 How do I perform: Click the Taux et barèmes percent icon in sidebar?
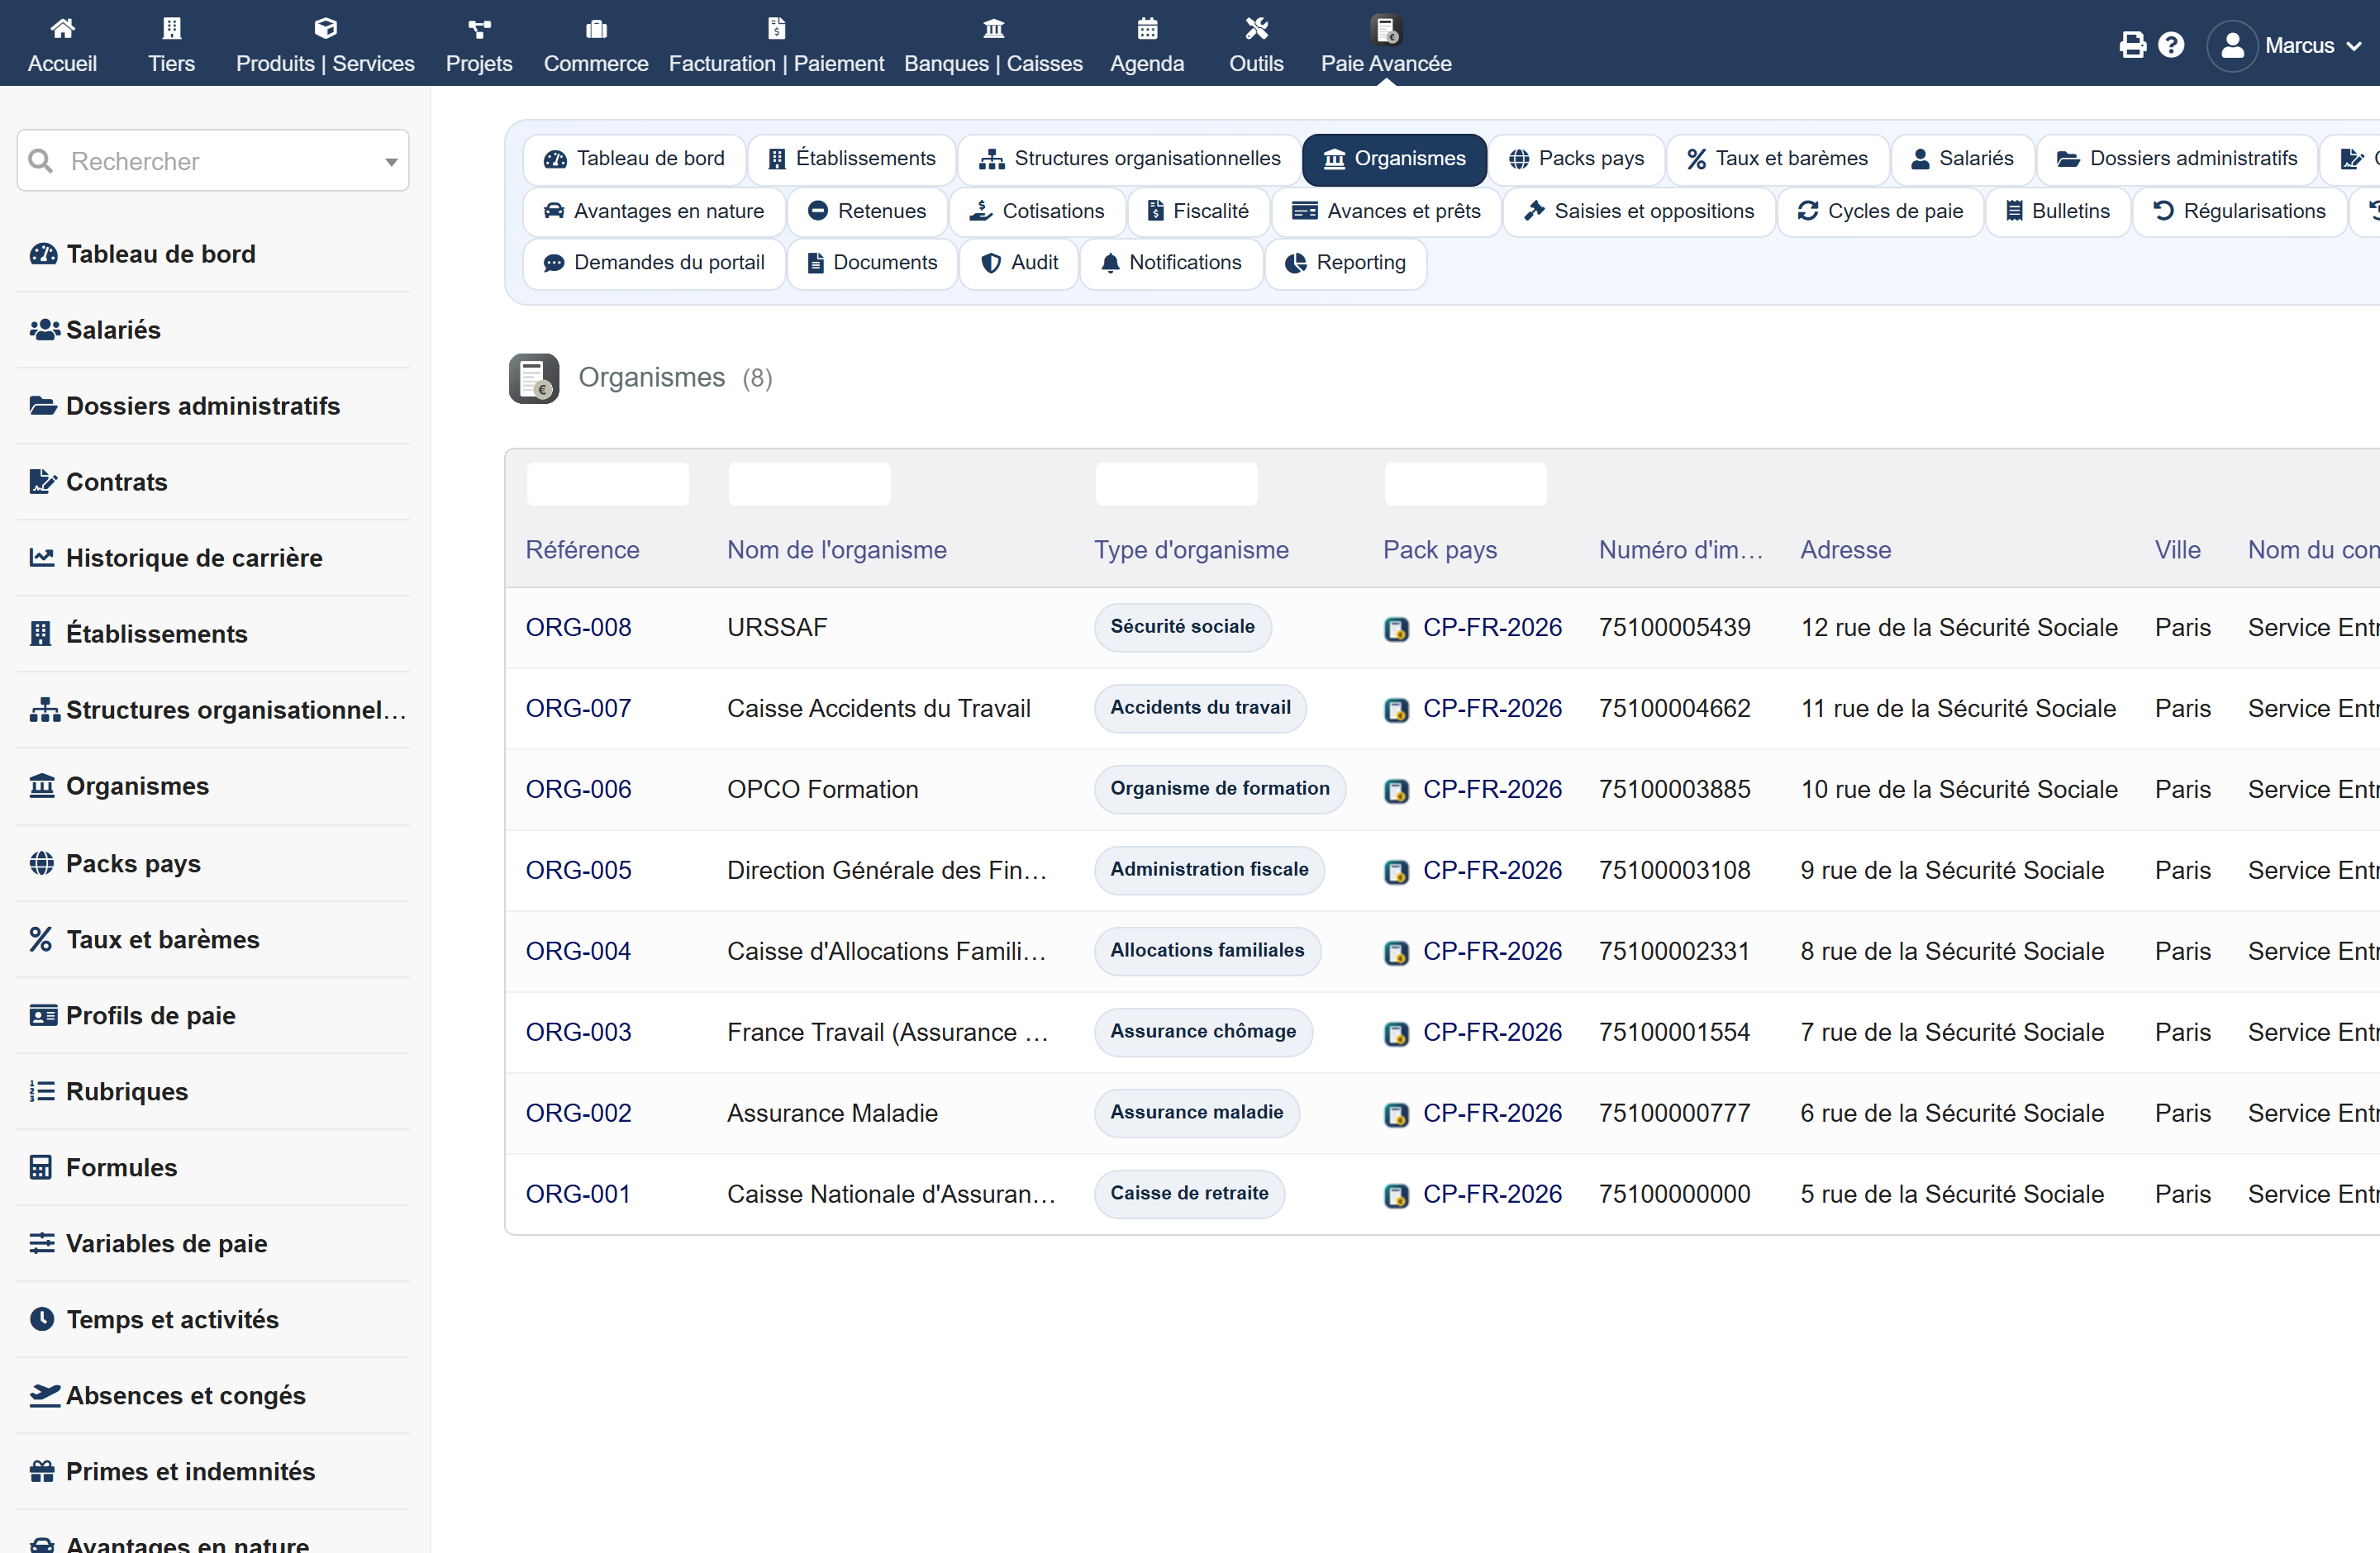click(x=41, y=939)
